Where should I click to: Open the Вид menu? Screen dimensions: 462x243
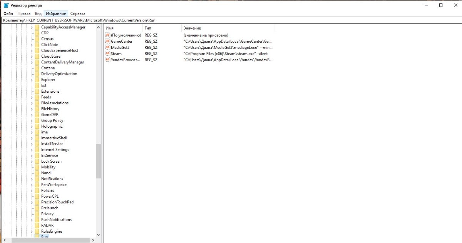point(38,13)
